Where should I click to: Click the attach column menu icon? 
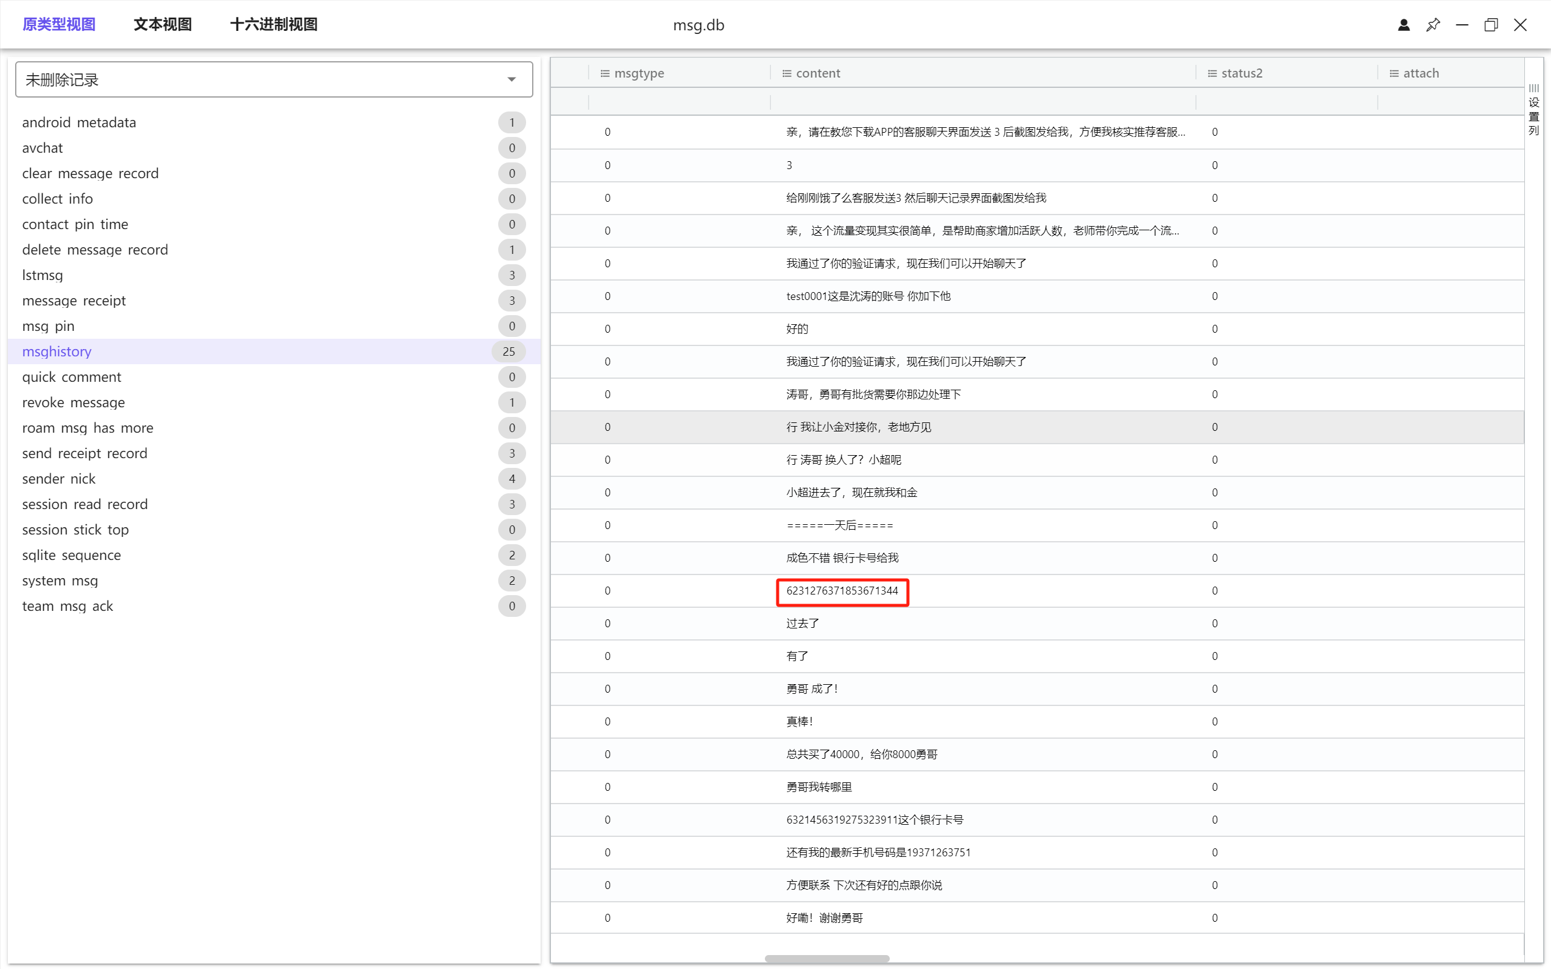pos(1394,74)
